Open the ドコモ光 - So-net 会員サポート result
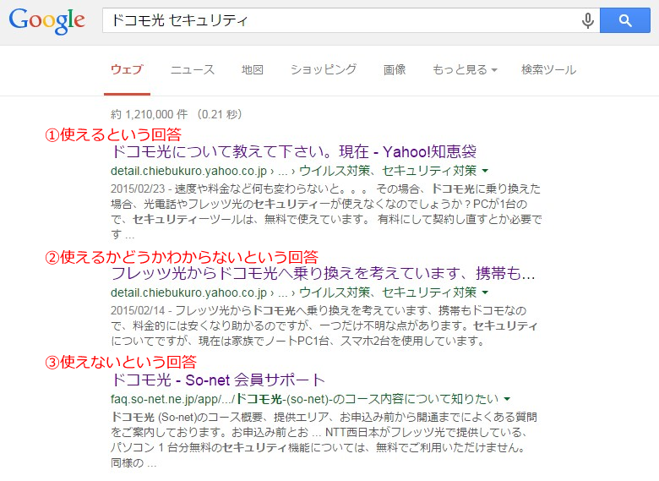The image size is (659, 481). [218, 380]
